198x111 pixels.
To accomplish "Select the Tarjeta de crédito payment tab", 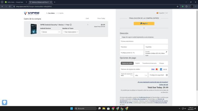I will point(127,63).
